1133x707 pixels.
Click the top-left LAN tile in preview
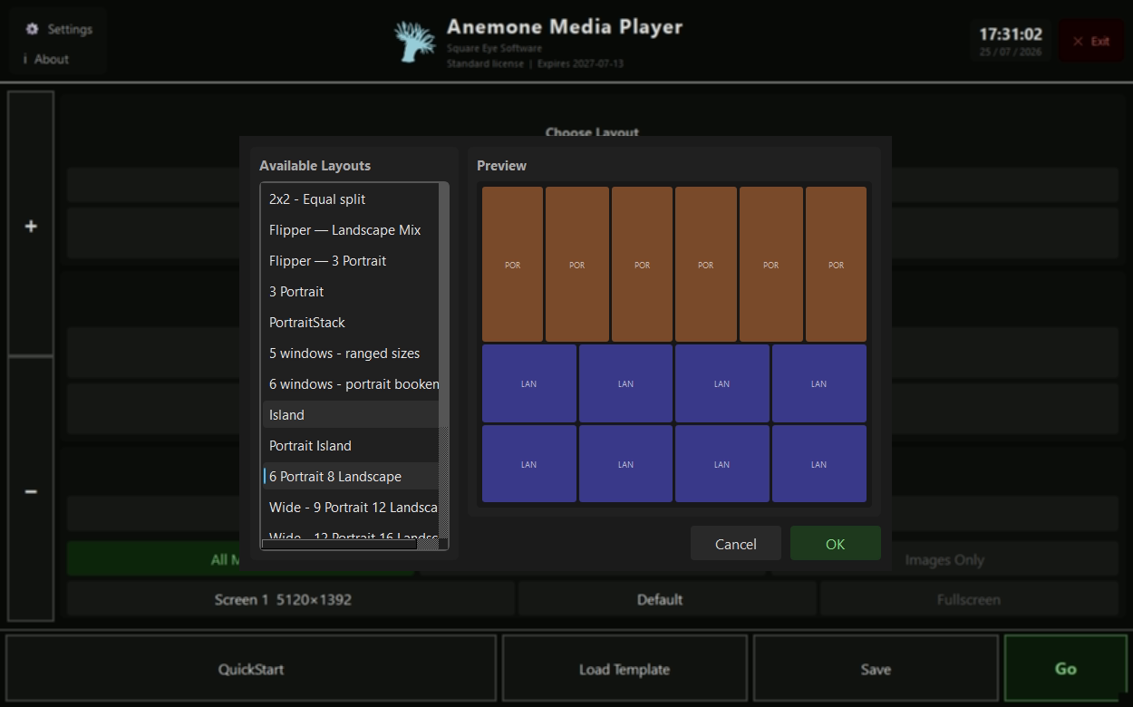click(528, 383)
